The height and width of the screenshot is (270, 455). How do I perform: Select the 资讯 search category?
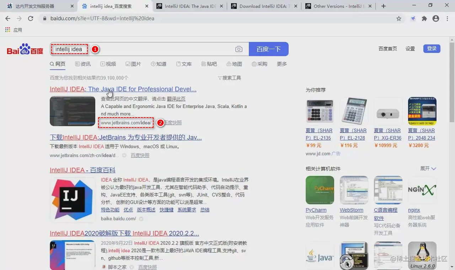pos(83,64)
